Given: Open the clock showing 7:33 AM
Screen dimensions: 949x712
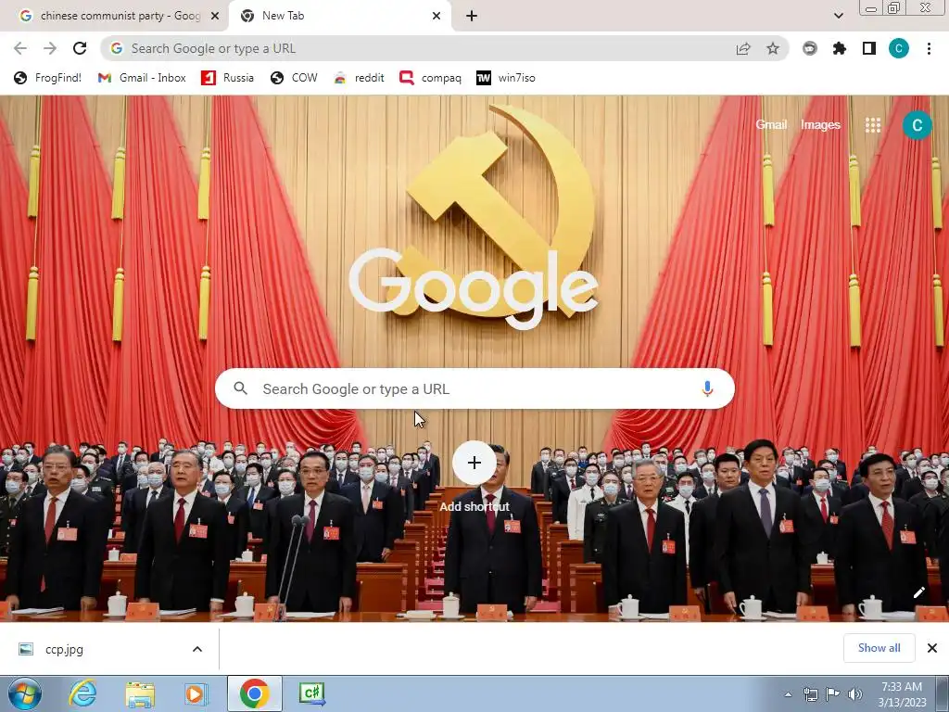Looking at the screenshot, I should pos(902,694).
